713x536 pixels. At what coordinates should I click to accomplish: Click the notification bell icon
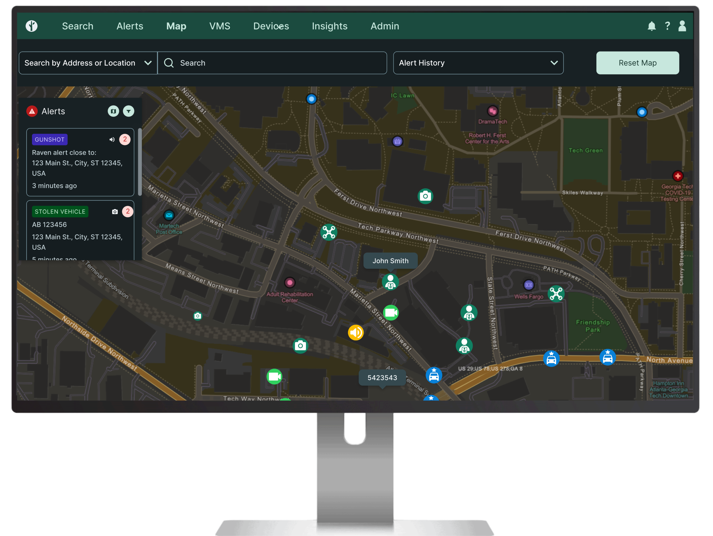[x=651, y=26]
